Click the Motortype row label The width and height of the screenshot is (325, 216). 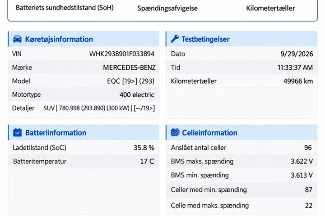tap(27, 94)
